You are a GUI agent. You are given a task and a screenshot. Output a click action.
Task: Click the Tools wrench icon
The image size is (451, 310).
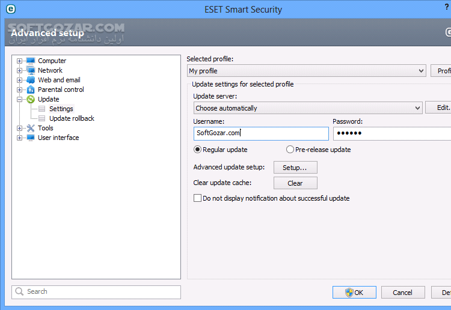click(x=31, y=128)
